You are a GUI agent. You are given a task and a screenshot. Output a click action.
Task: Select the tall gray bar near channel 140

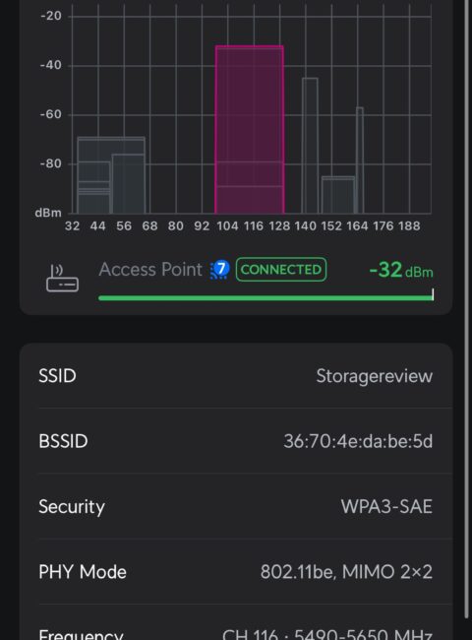(310, 146)
